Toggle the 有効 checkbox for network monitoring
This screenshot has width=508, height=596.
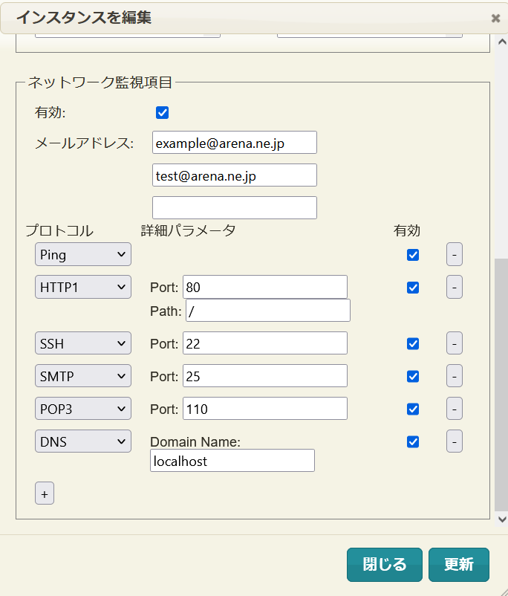(x=162, y=112)
